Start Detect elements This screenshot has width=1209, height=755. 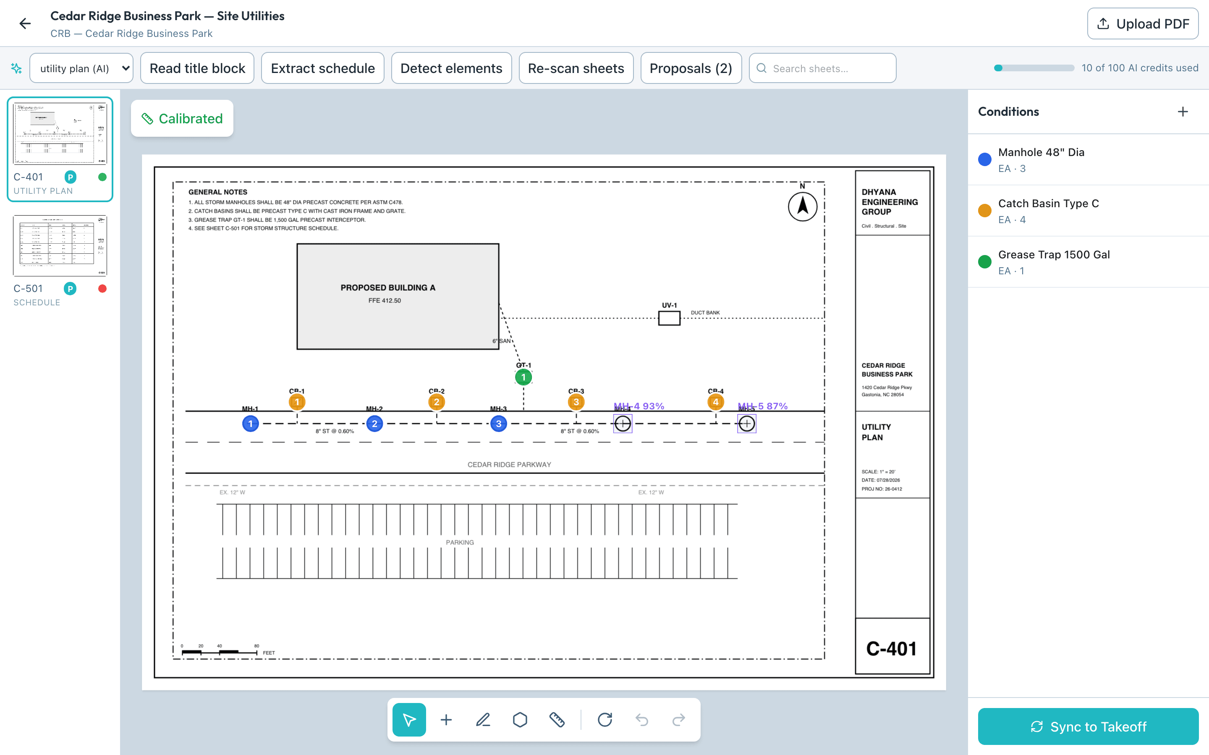tap(451, 68)
